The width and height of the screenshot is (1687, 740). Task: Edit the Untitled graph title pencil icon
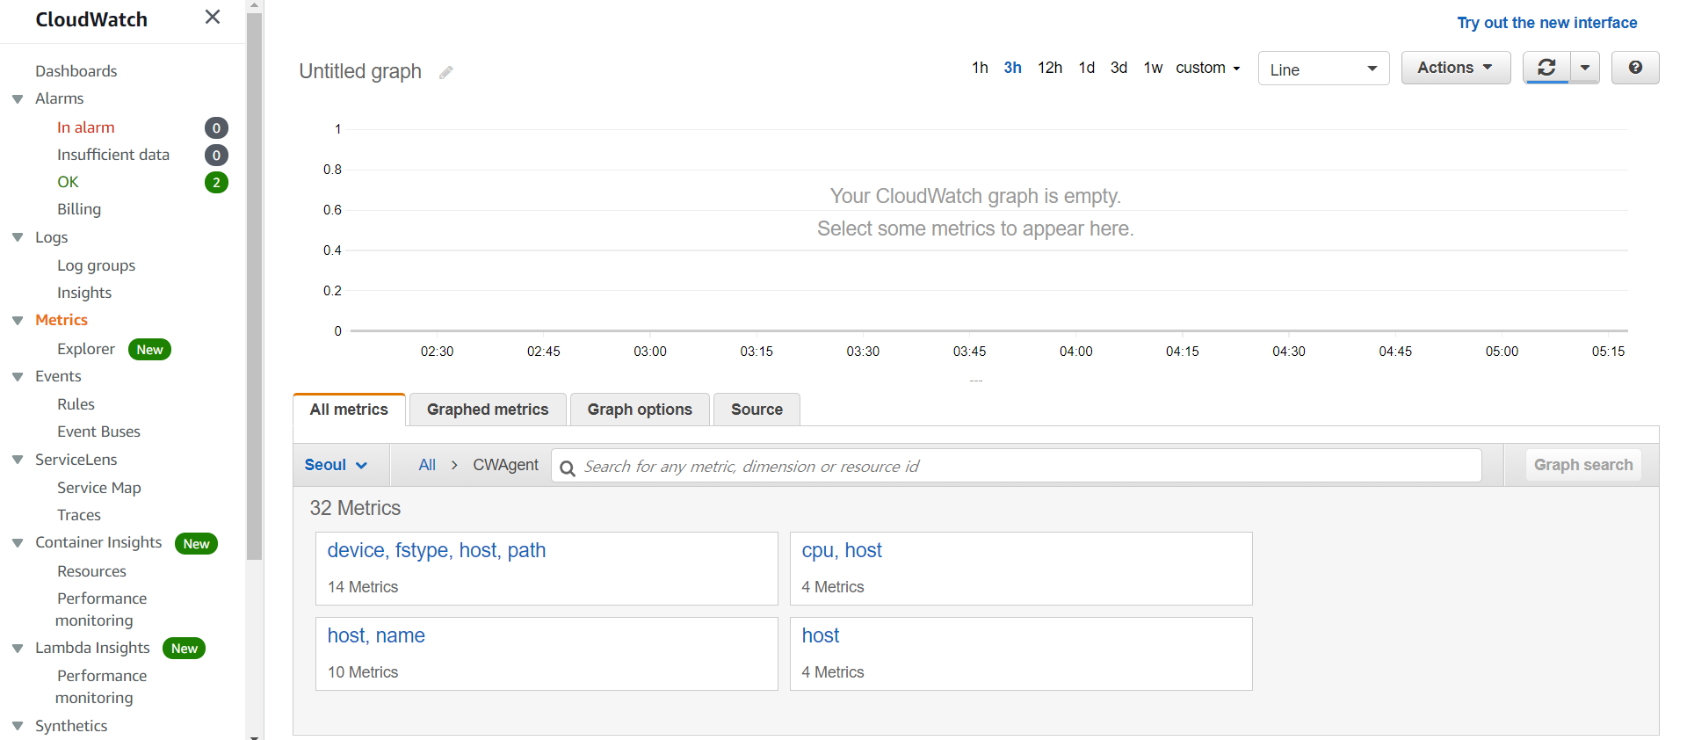coord(446,72)
